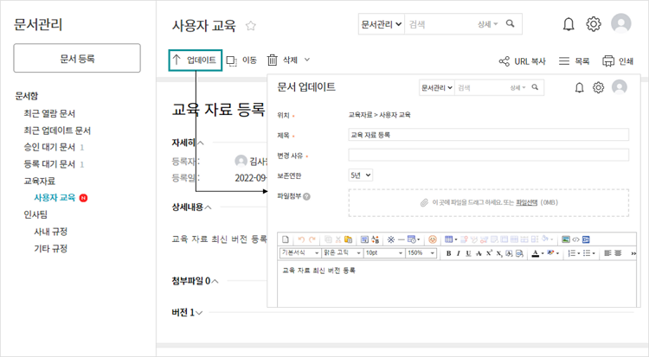Click the editor new document icon
The image size is (649, 357).
(x=286, y=239)
